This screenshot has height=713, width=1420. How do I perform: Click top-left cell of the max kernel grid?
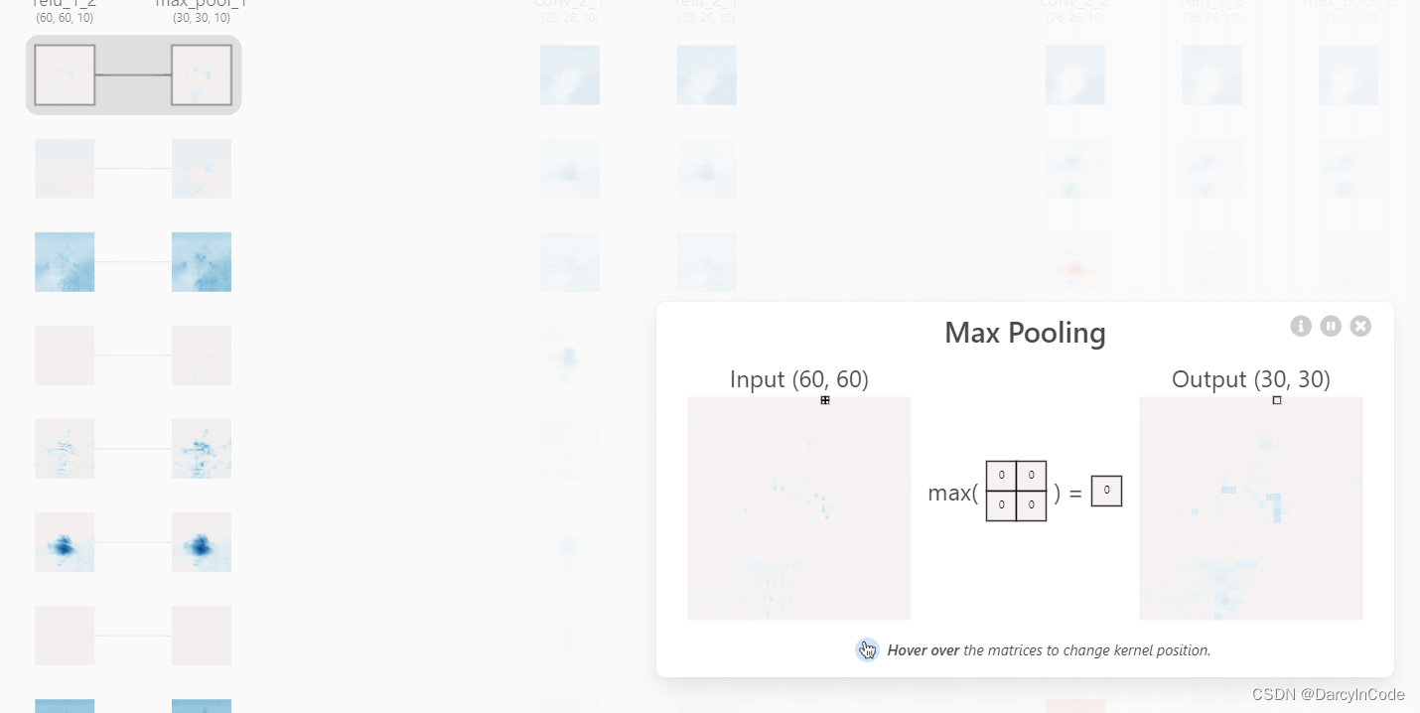[1001, 476]
